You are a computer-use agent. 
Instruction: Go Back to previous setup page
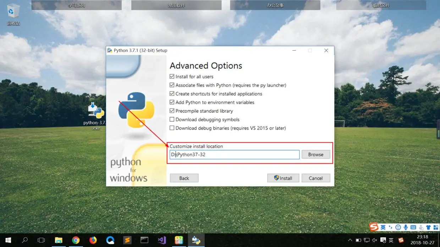coord(184,178)
